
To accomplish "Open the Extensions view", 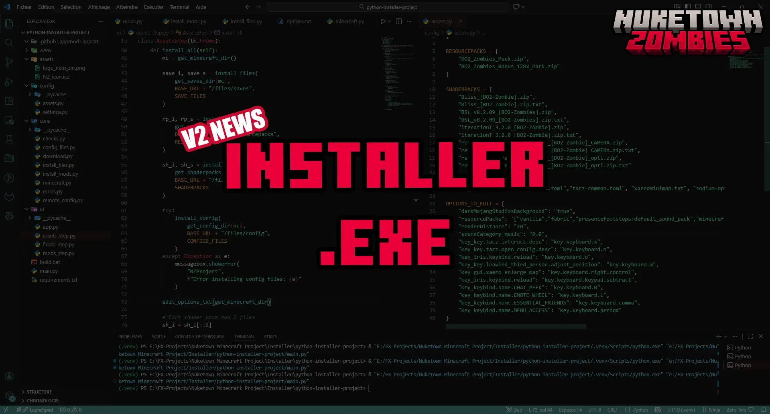I will click(9, 101).
